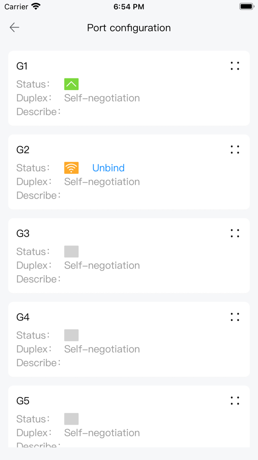
Task: Open the G1 port four-dot menu
Action: point(235,66)
